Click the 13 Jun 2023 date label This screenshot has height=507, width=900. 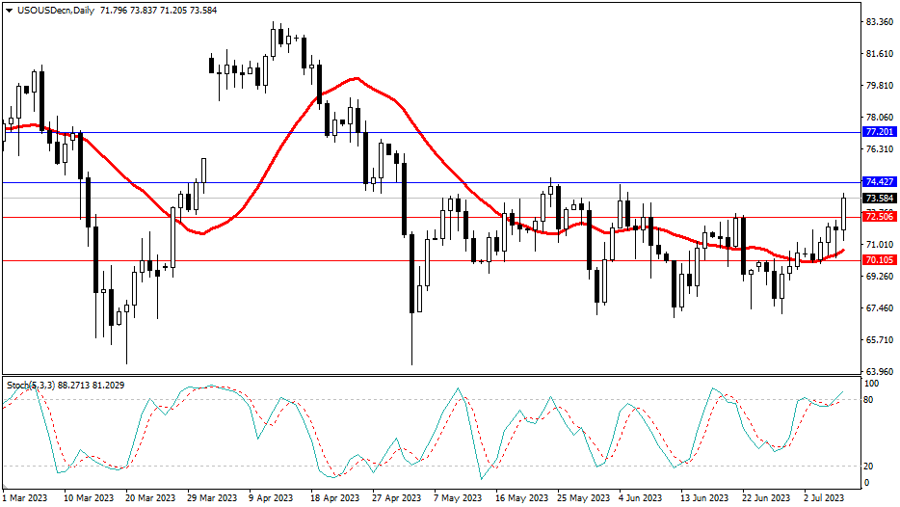[703, 498]
